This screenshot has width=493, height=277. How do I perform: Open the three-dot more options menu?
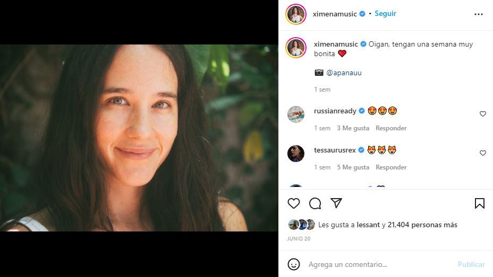point(479,14)
